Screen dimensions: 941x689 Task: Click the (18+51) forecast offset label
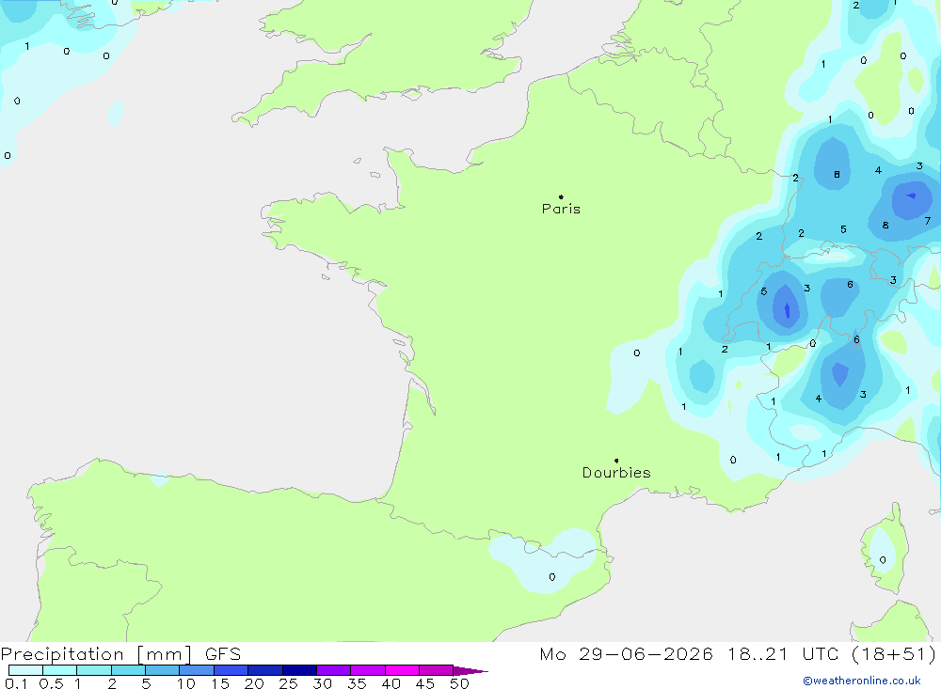[x=894, y=653]
